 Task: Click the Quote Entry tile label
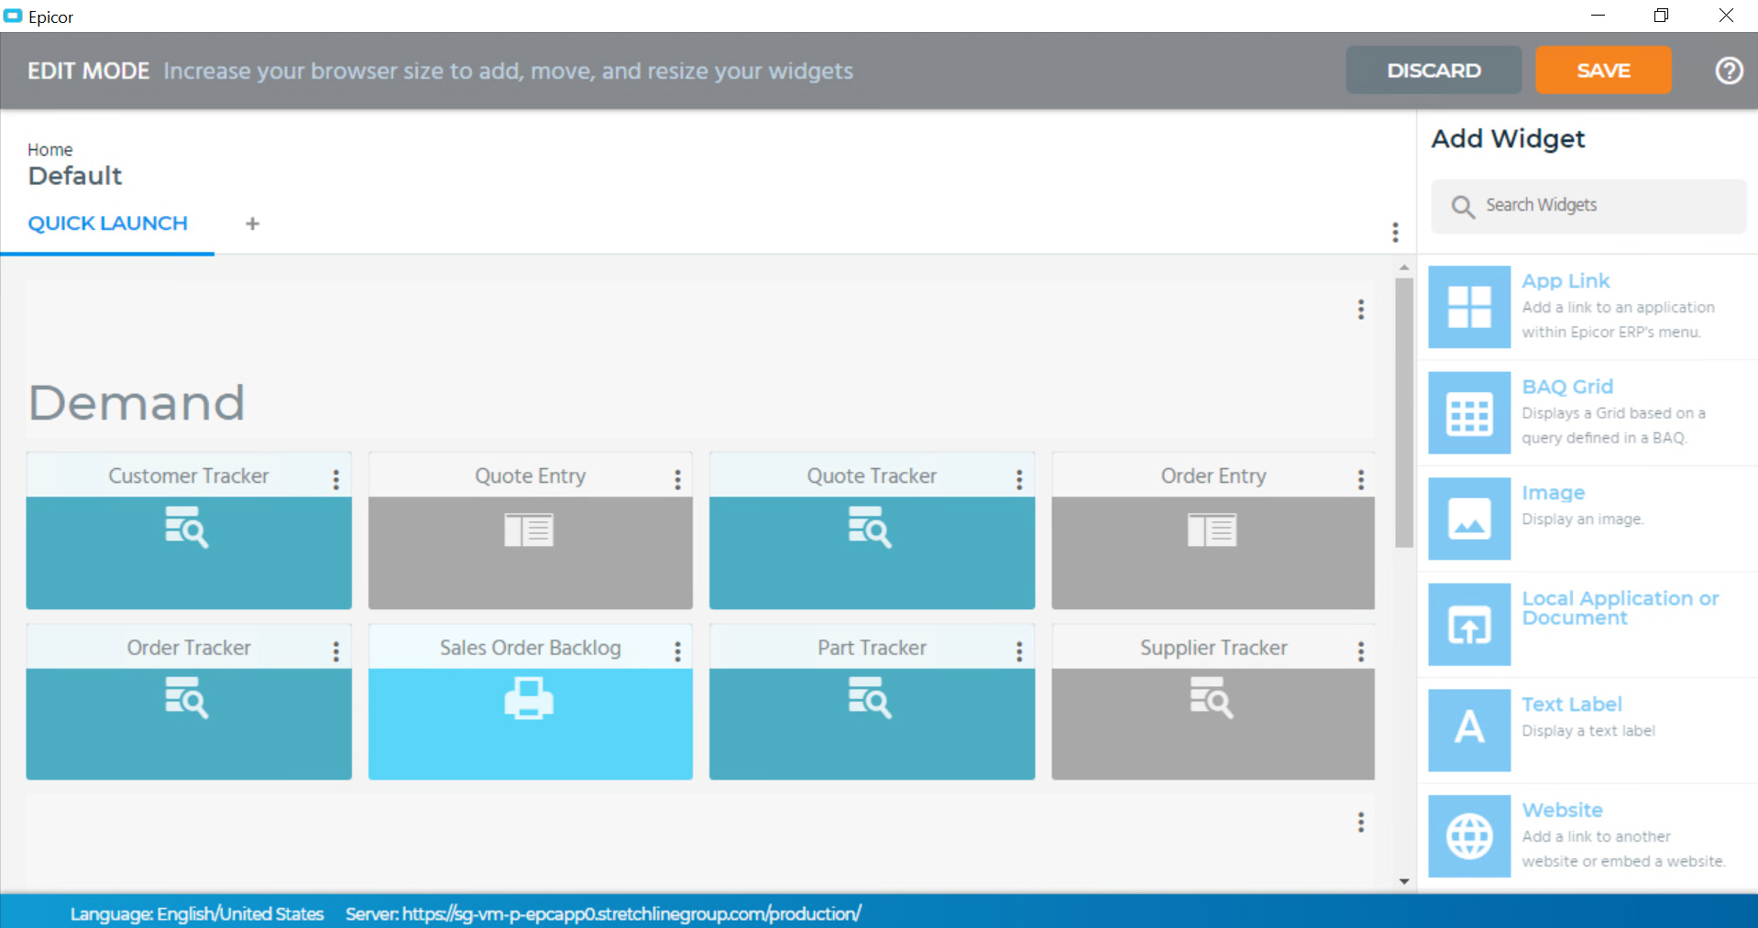click(x=530, y=476)
